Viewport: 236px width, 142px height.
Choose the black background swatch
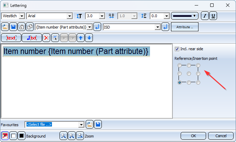click(22, 136)
